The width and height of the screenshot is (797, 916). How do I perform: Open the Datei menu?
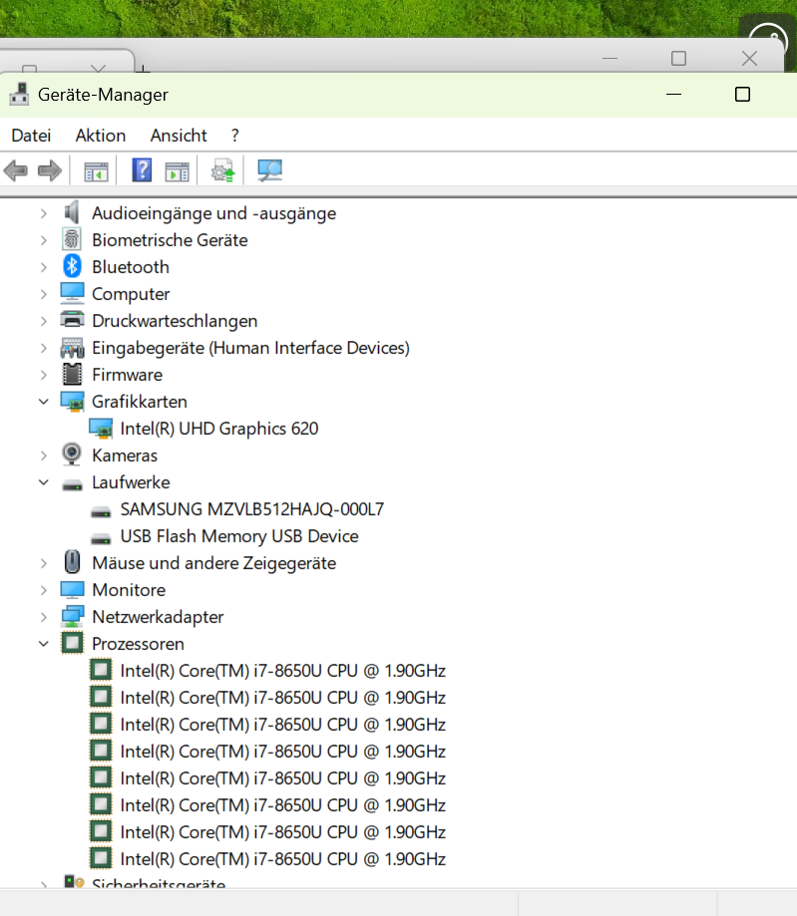click(31, 136)
